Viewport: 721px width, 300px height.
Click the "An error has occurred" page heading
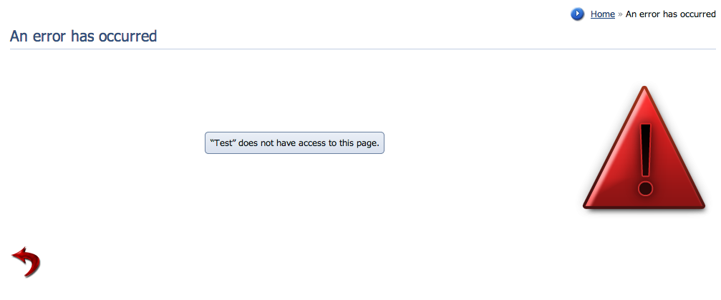pyautogui.click(x=83, y=36)
